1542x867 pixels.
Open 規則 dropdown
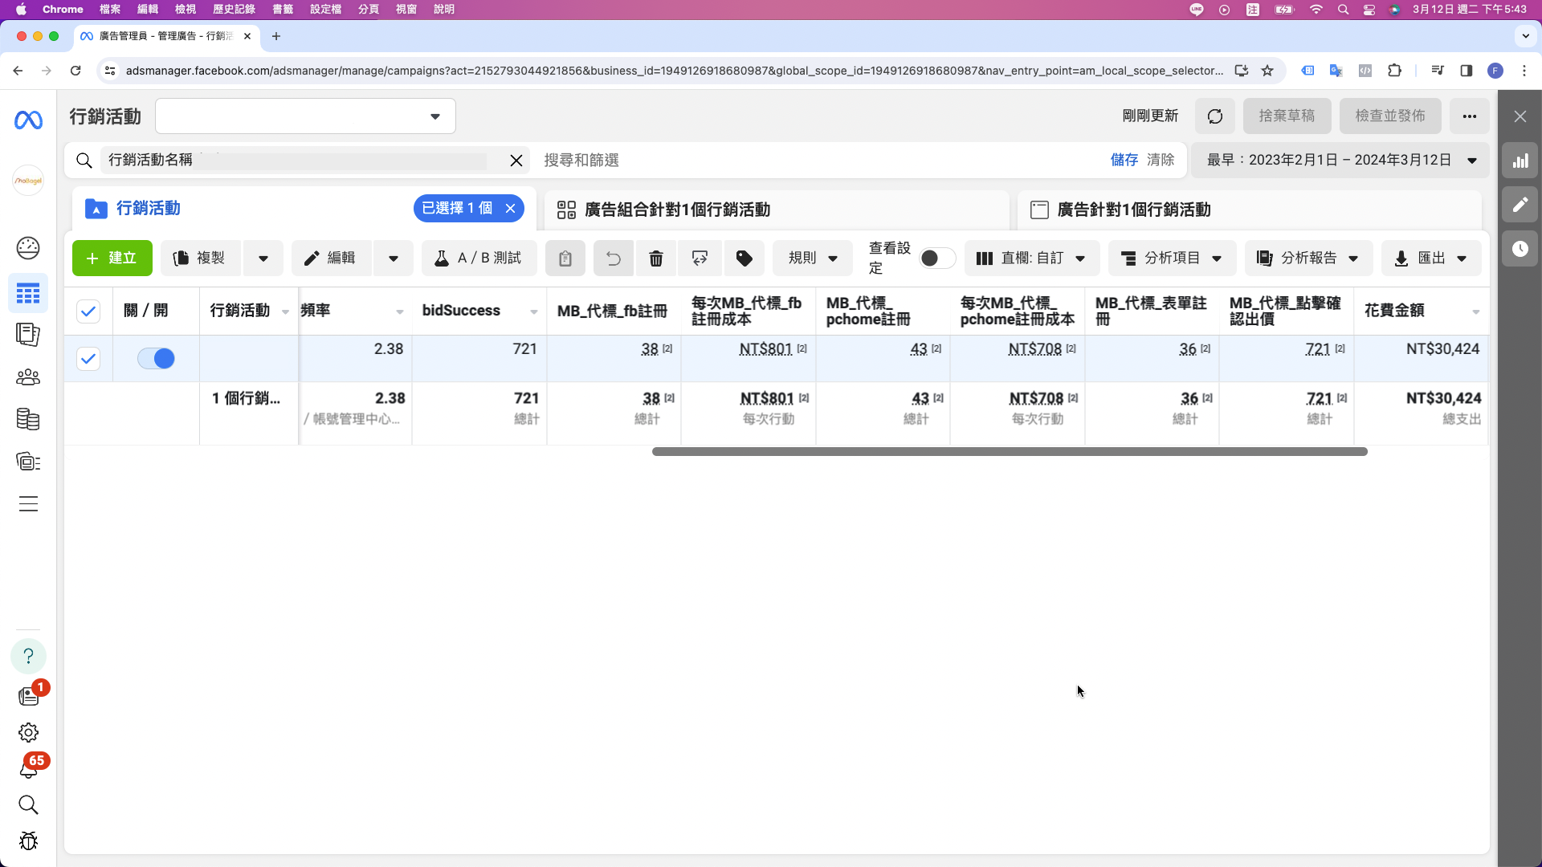pyautogui.click(x=813, y=258)
